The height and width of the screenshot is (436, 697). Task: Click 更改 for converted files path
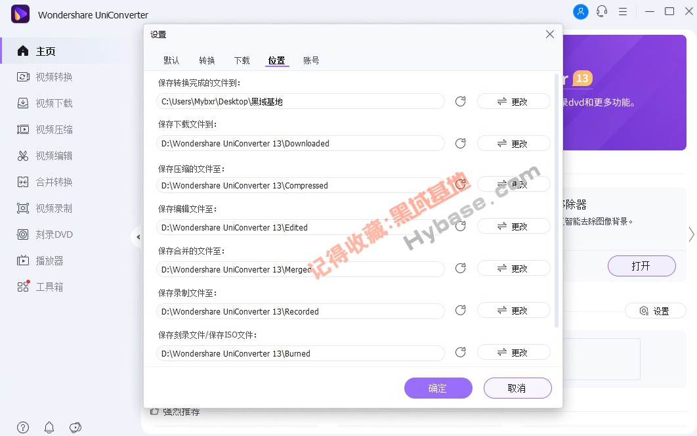click(513, 101)
